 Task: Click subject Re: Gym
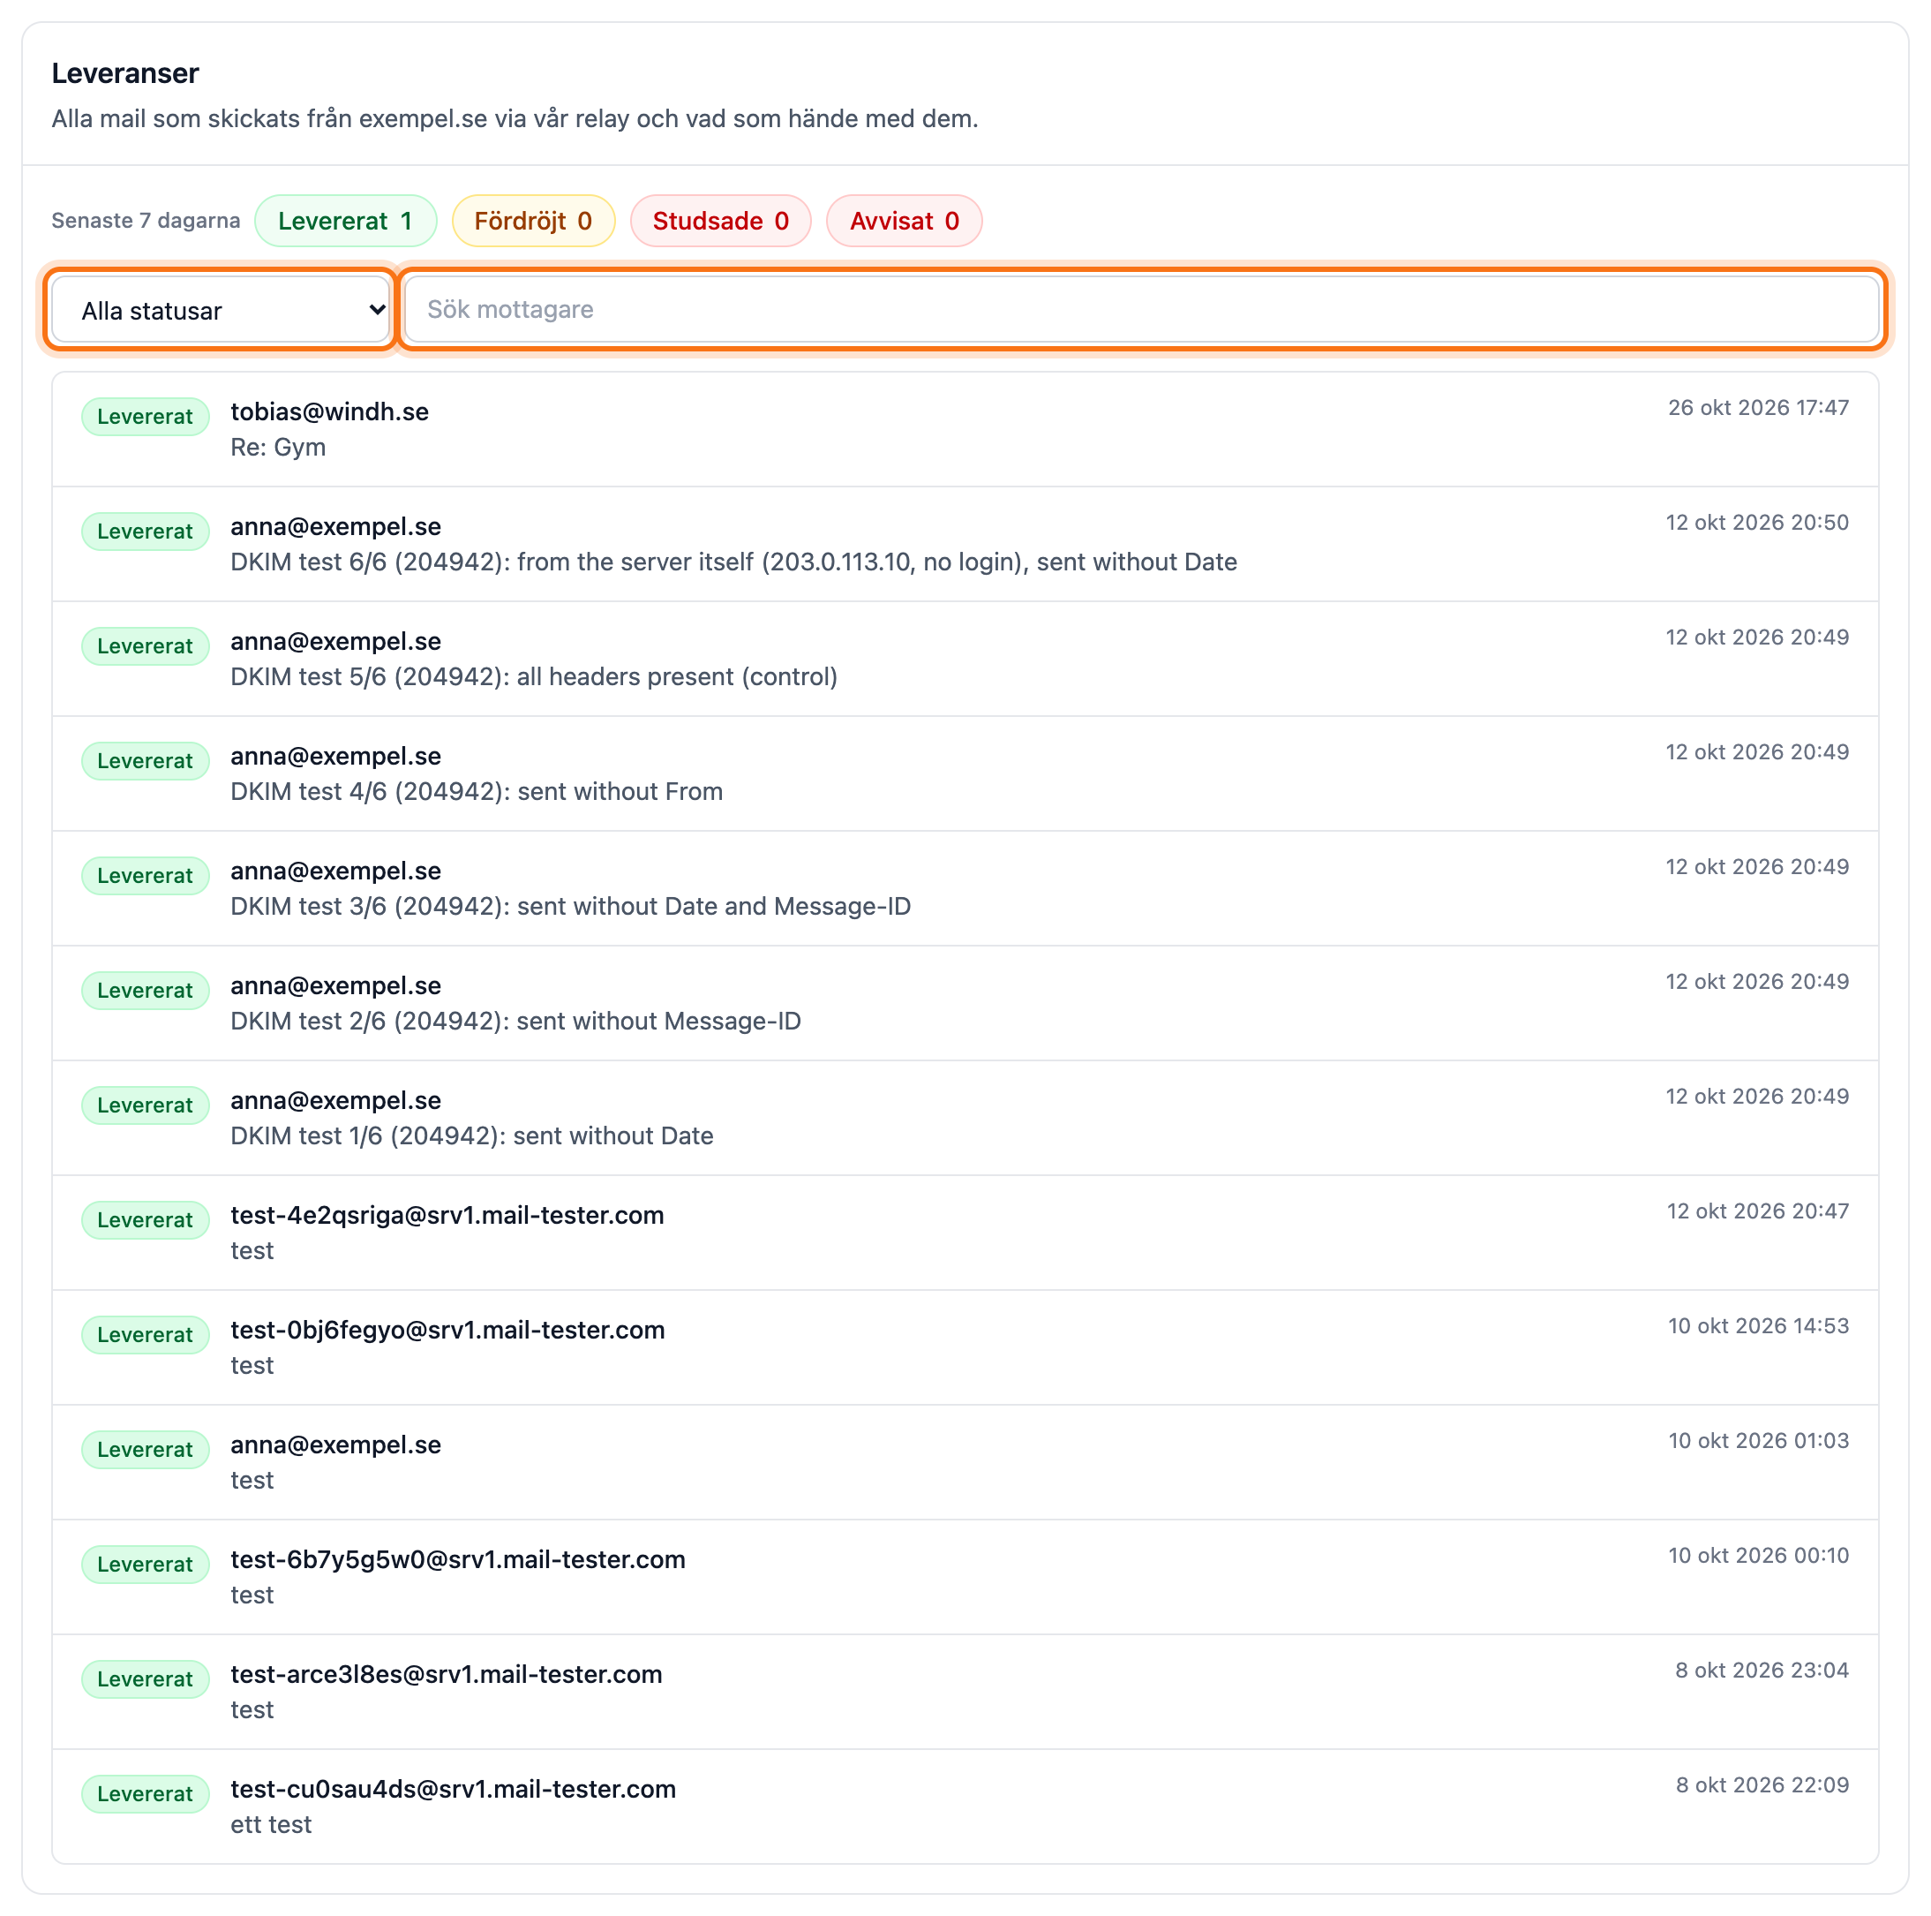point(278,447)
